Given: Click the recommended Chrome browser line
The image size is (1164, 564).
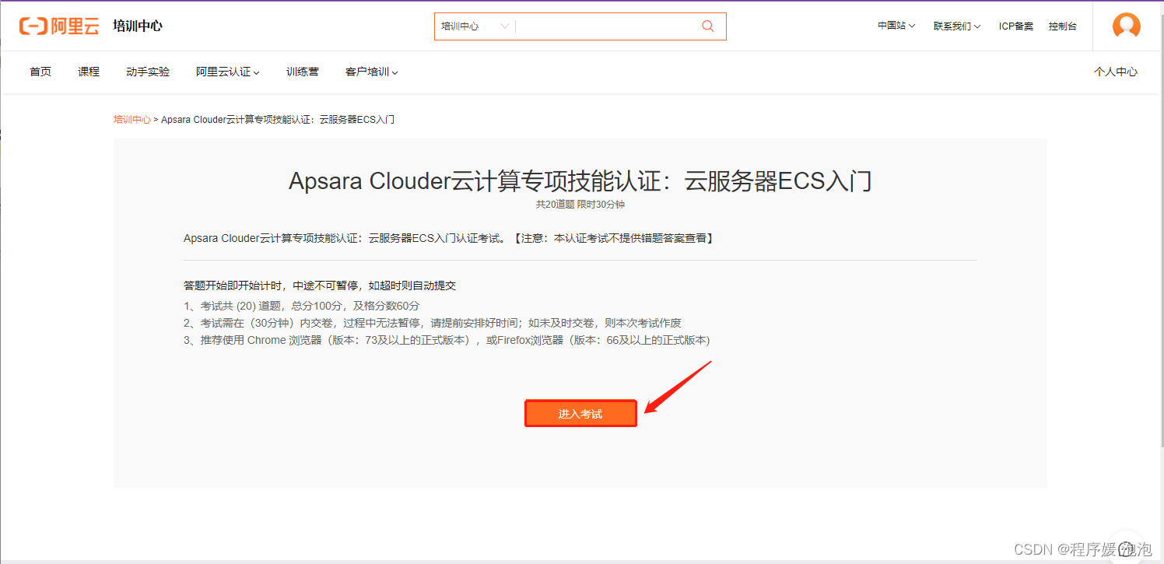Looking at the screenshot, I should coord(447,340).
